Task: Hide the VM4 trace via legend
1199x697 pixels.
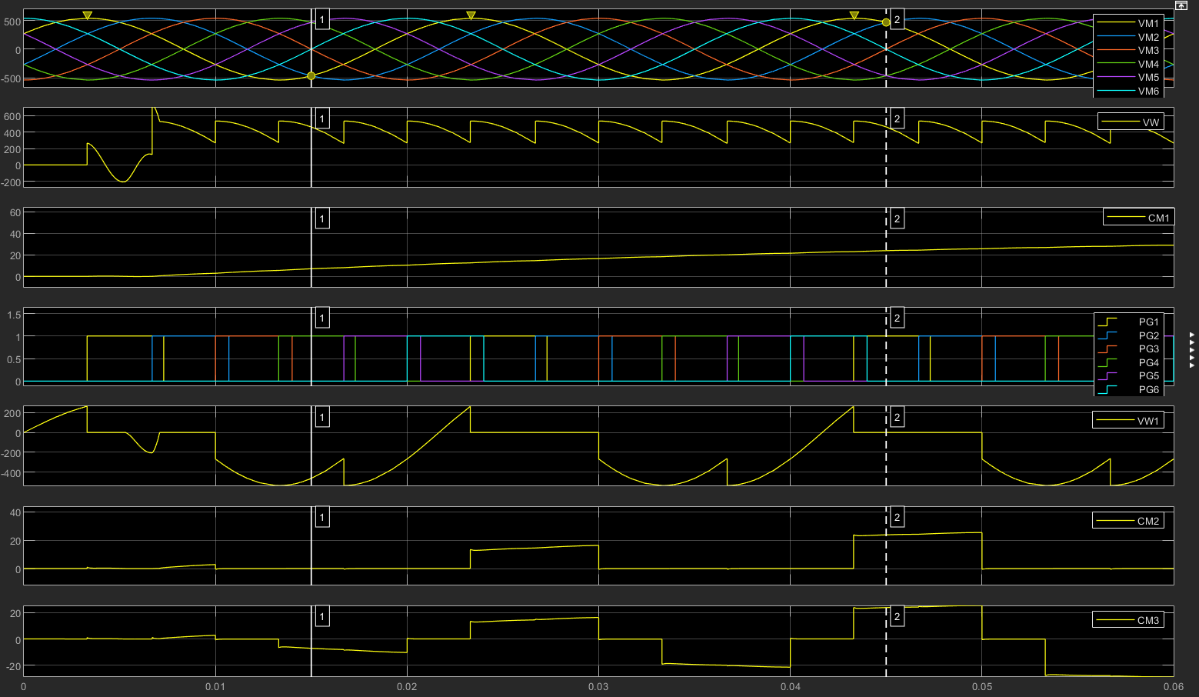Action: 1129,64
